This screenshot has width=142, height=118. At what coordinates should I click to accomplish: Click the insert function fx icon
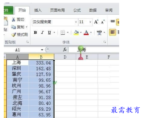coord(65,50)
